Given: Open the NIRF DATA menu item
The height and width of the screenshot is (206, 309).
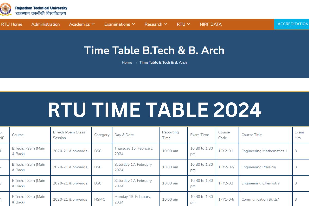Looking at the screenshot, I should tap(211, 24).
